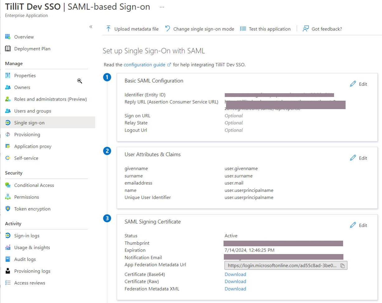The width and height of the screenshot is (382, 303).
Task: Open the ellipsis more options menu
Action: [x=162, y=7]
